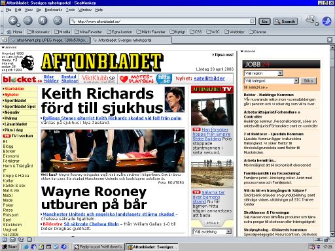
Task: Open Mail from the status bar envelope icon
Action: coord(12,239)
